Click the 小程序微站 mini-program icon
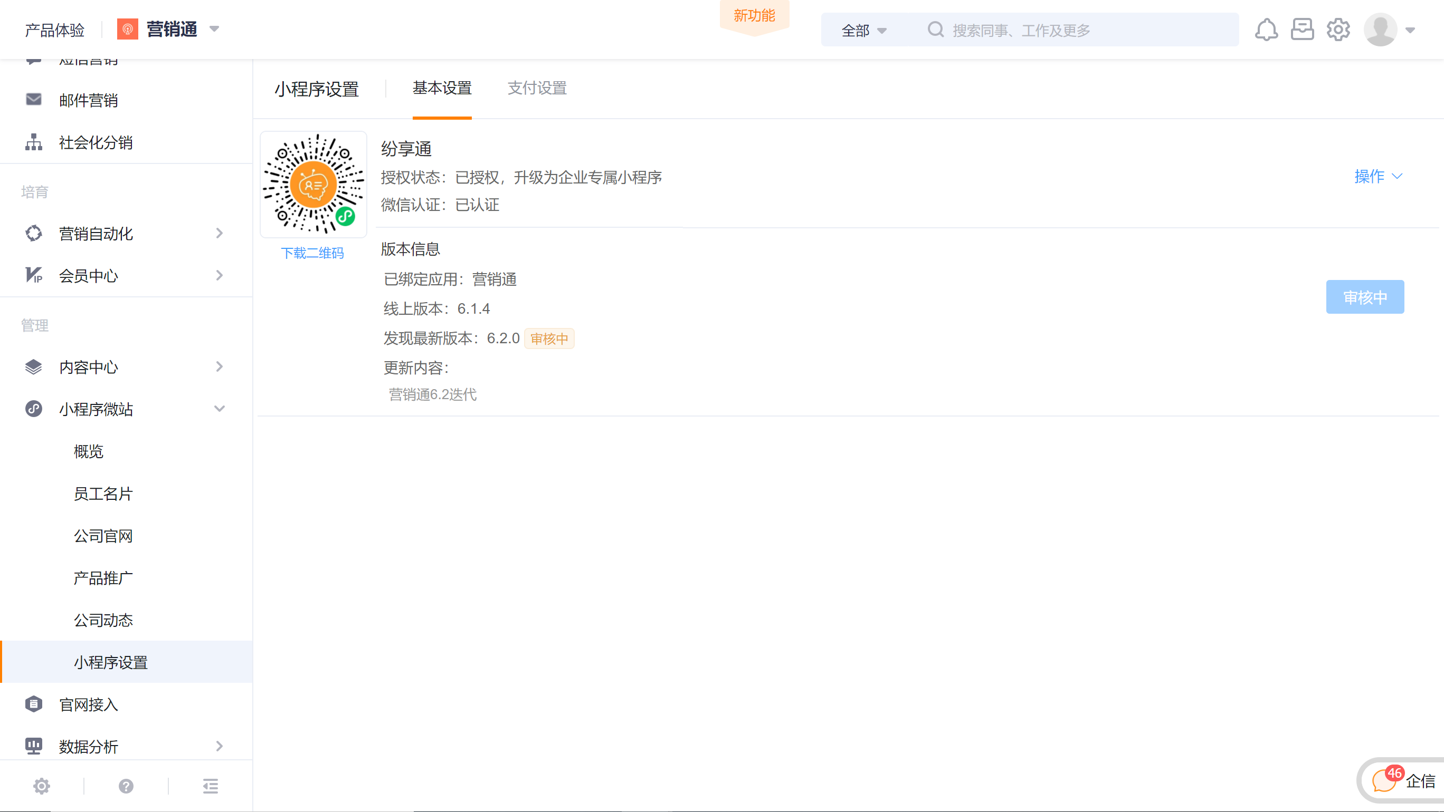 [34, 409]
